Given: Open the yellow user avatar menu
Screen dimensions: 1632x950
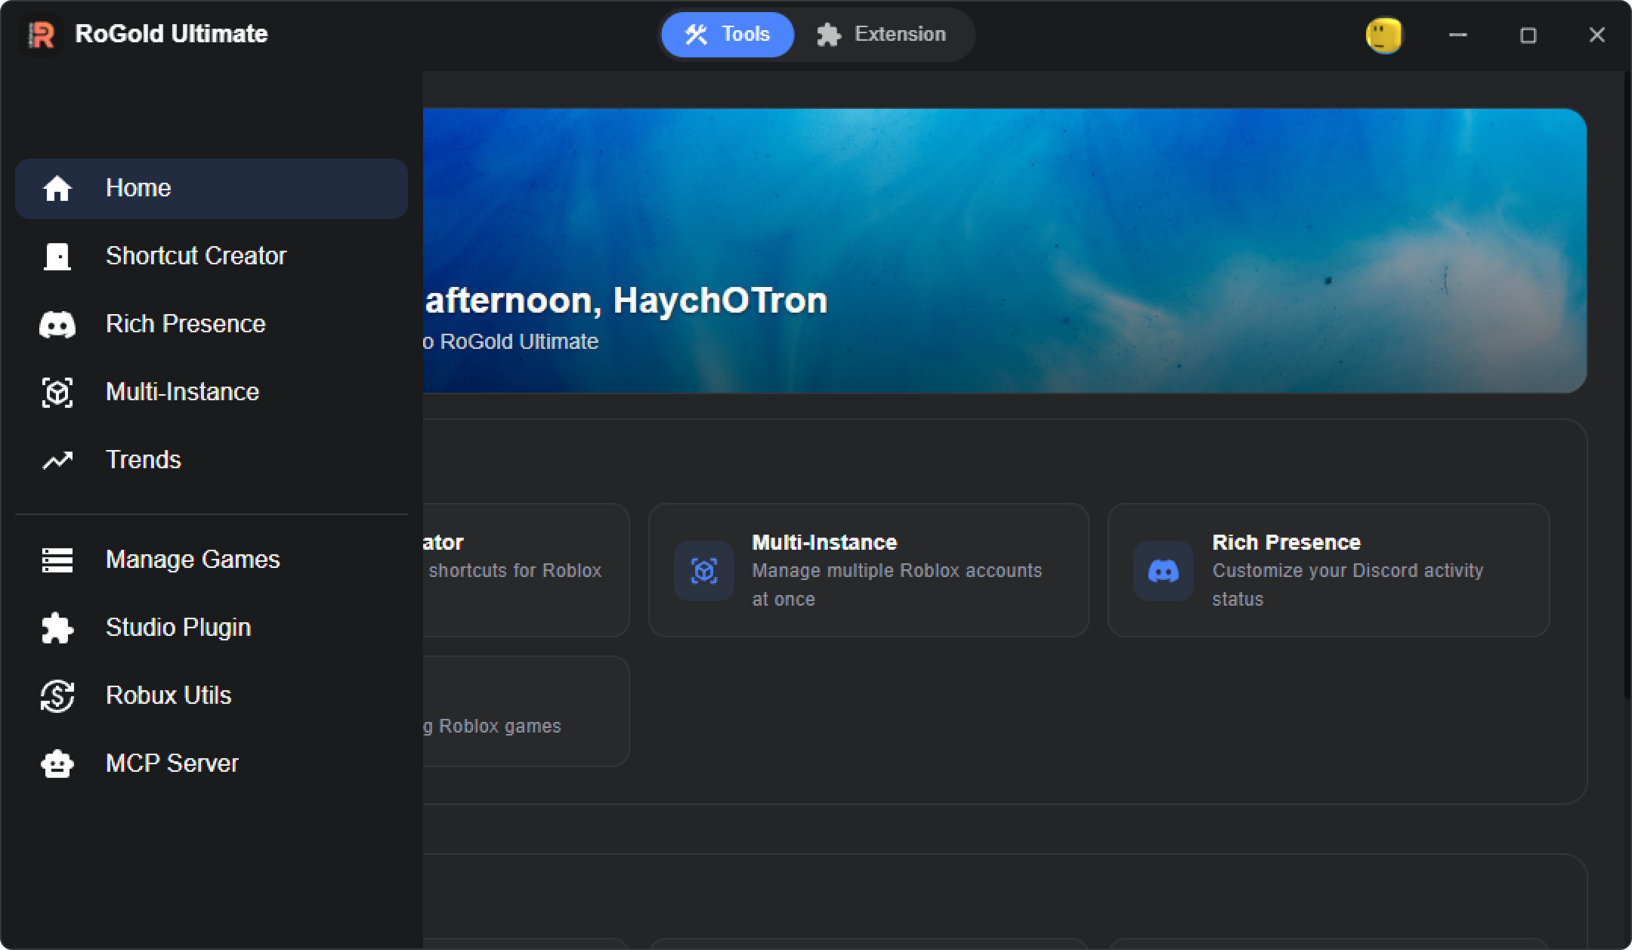Looking at the screenshot, I should 1384,35.
